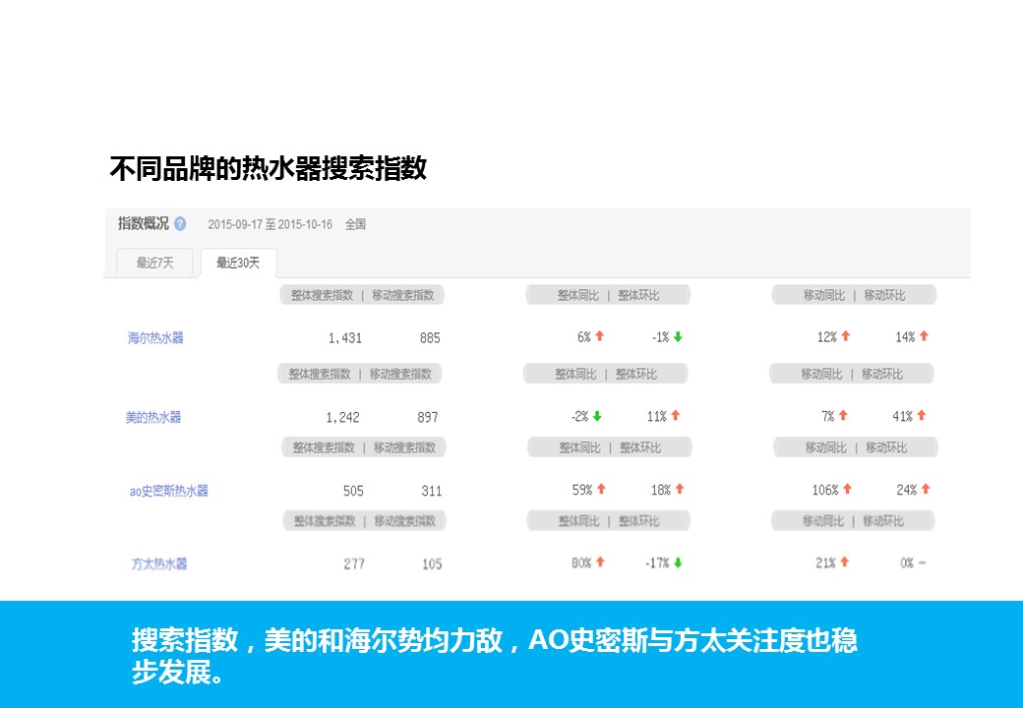Viewport: 1023px width, 708px height.
Task: Click the red up arrow beside 106%
Action: click(847, 489)
